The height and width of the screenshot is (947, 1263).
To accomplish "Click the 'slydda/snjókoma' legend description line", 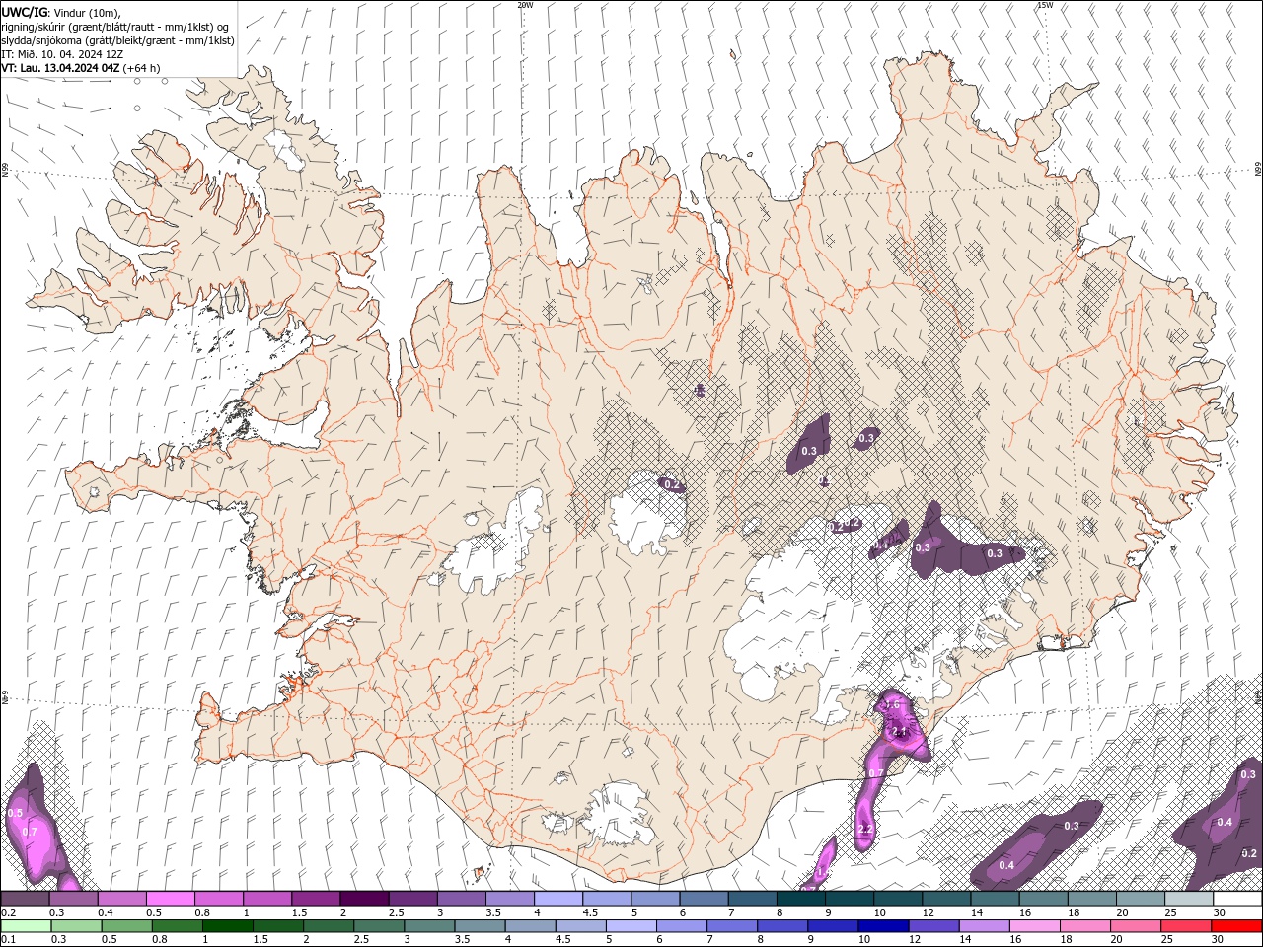I will (x=118, y=40).
